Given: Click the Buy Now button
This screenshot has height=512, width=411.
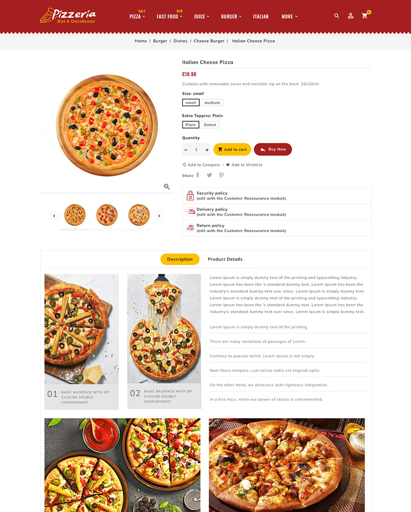Looking at the screenshot, I should coord(273,149).
